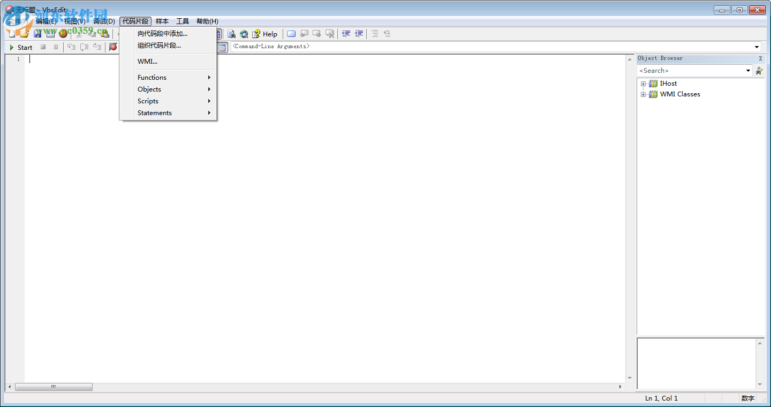
Task: Toggle the console window button beside Command-Line Arguments
Action: click(222, 47)
